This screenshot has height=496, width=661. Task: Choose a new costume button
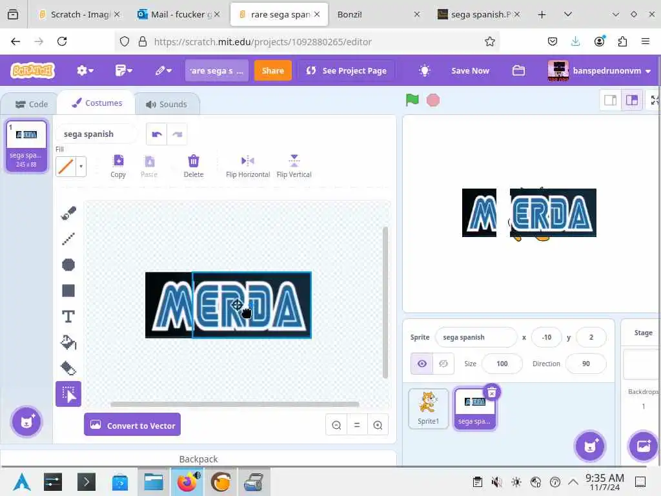26,421
